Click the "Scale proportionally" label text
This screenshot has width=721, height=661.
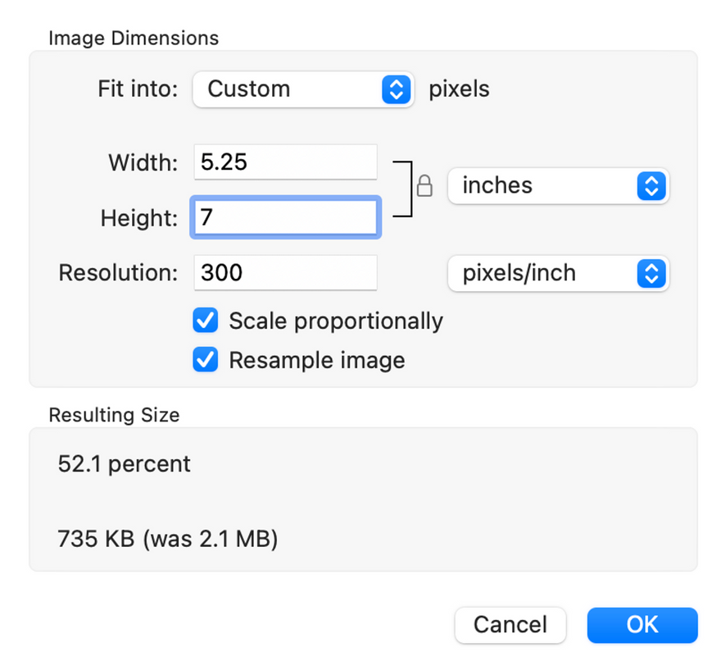pos(336,321)
